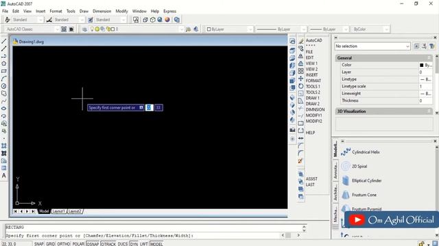Click the Color property black swatch
Image resolution: width=439 pixels, height=246 pixels.
coord(421,65)
